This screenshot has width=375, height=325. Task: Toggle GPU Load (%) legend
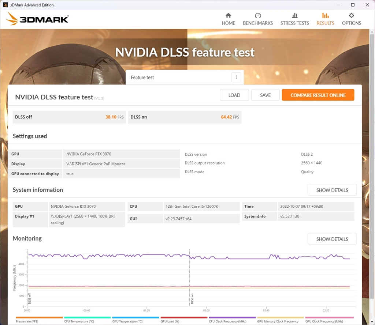click(x=184, y=320)
